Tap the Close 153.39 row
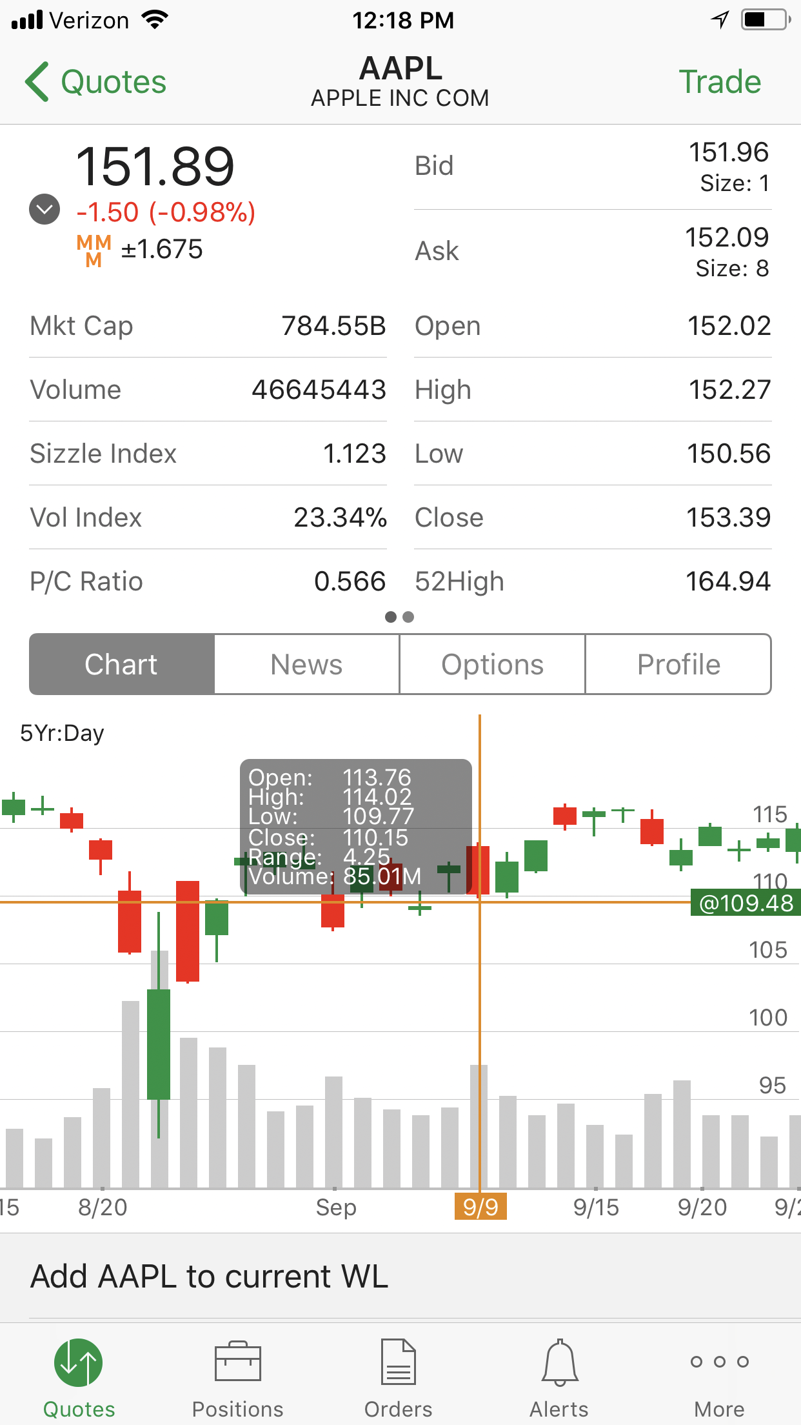Image resolution: width=801 pixels, height=1425 pixels. coord(593,518)
